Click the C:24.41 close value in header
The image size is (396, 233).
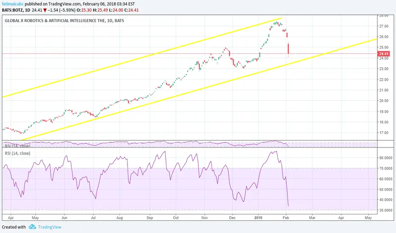click(x=132, y=10)
